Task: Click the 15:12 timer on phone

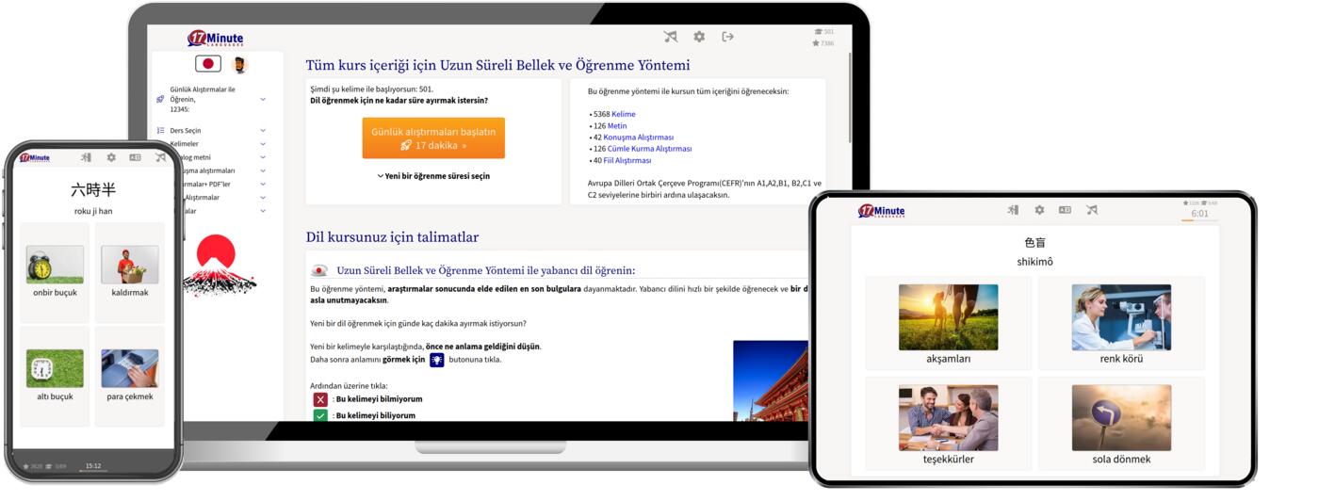Action: tap(93, 465)
